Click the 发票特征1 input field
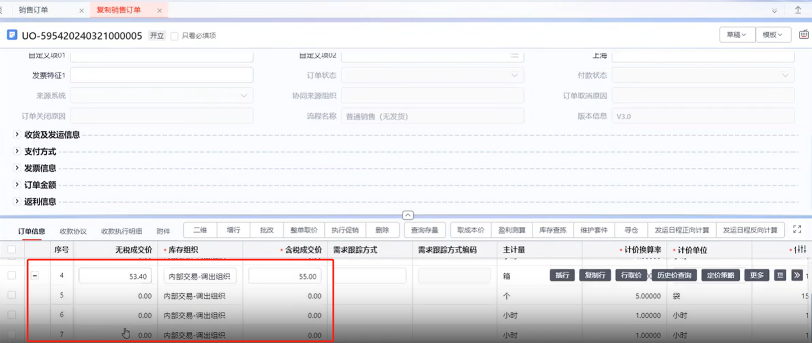 [161, 75]
